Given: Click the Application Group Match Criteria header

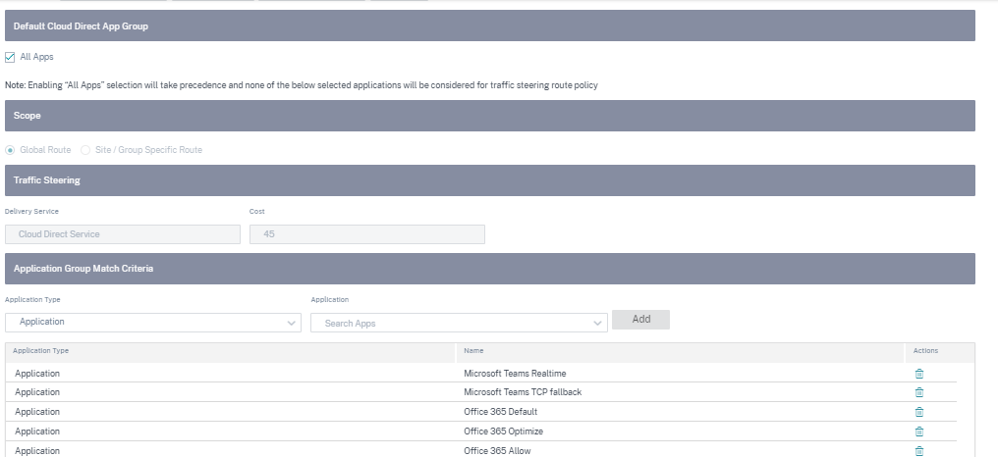Looking at the screenshot, I should point(489,269).
